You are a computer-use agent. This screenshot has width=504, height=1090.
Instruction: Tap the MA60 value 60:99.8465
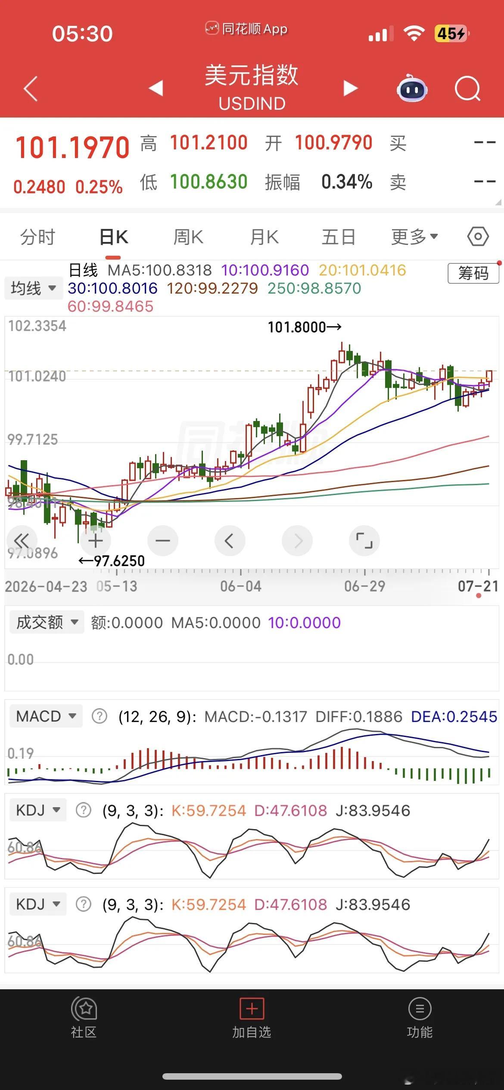tap(111, 307)
